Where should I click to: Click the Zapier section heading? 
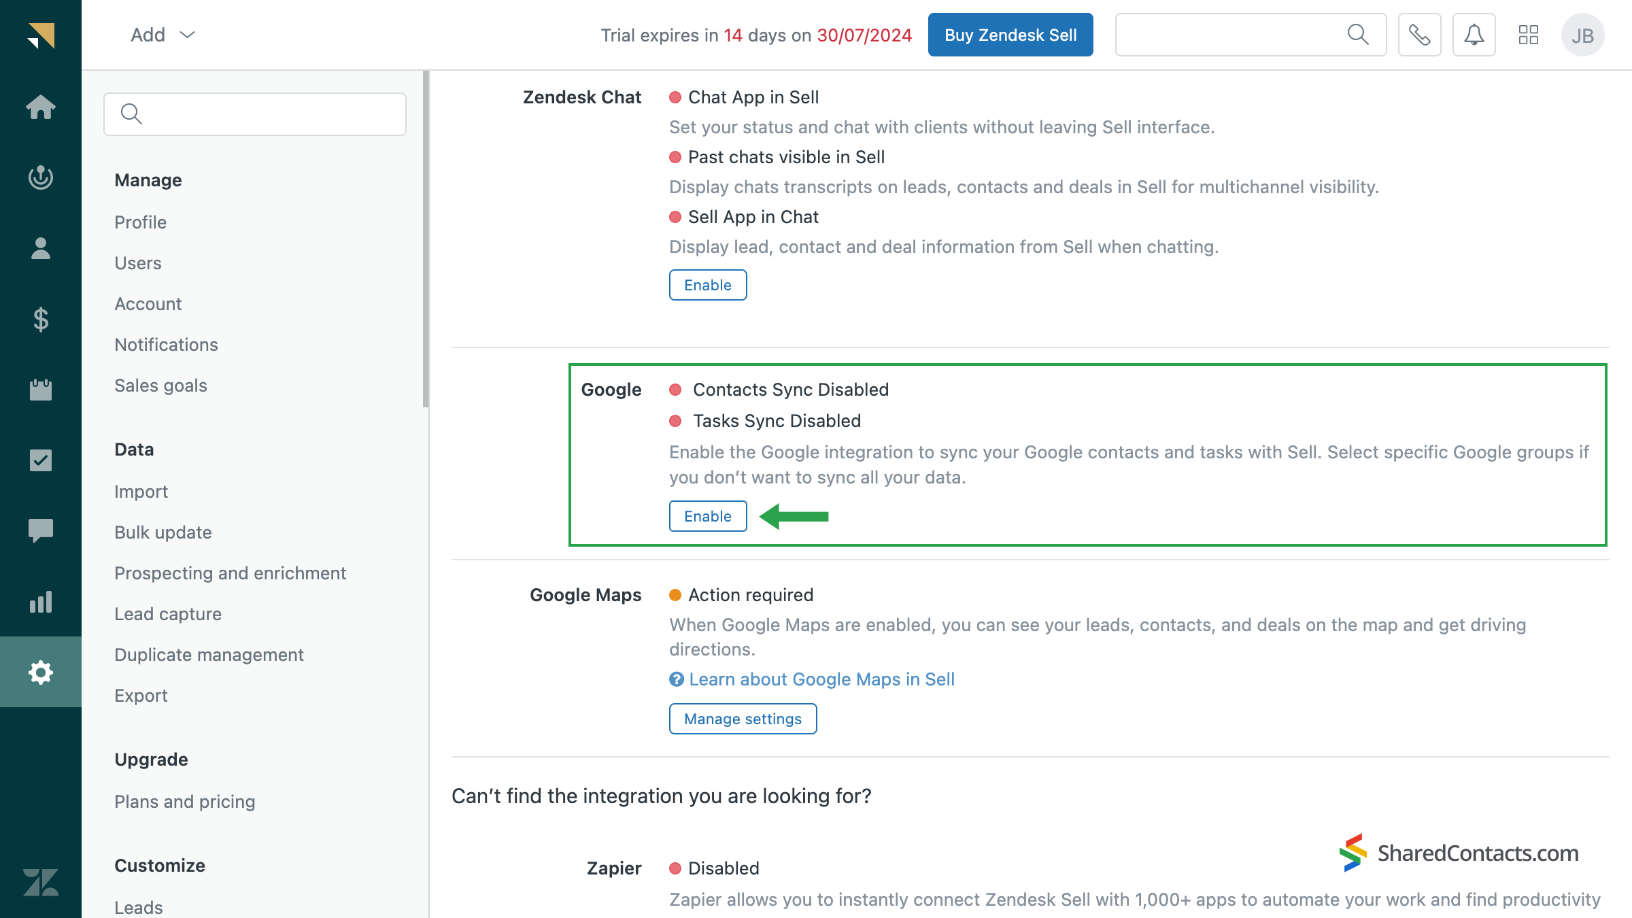pos(614,868)
